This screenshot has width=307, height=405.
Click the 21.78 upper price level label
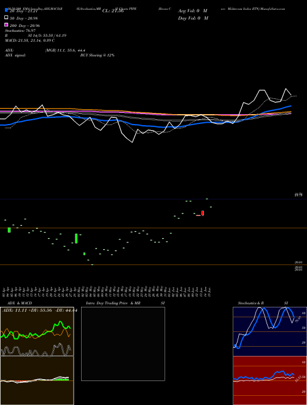(298, 195)
